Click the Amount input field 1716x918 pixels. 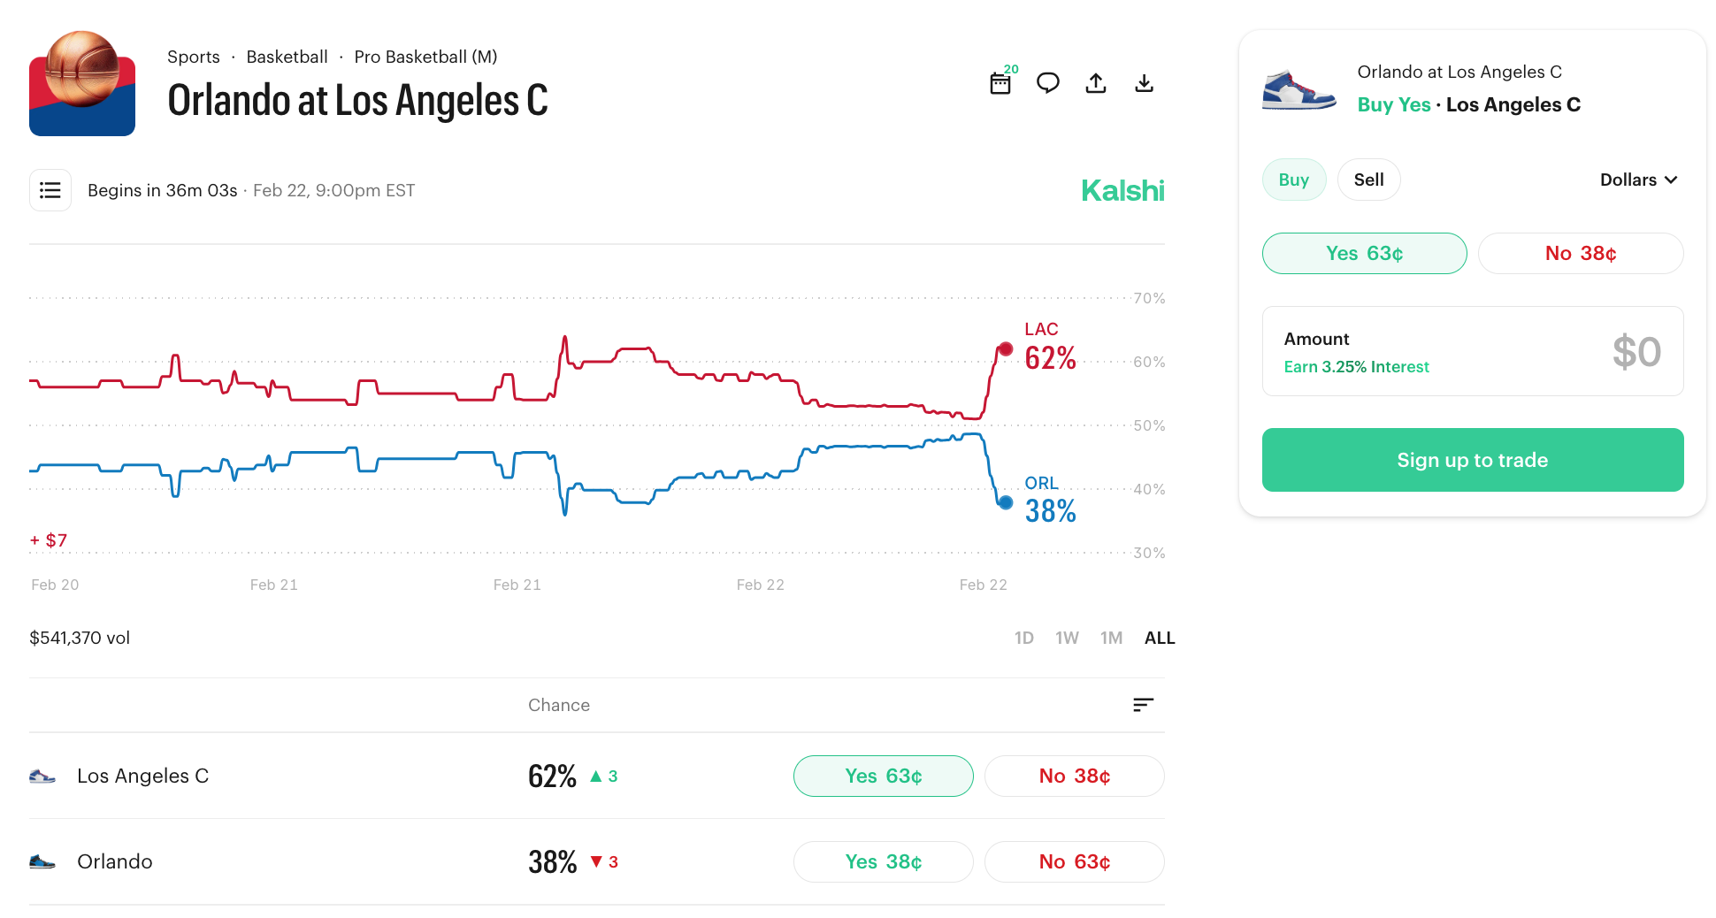pyautogui.click(x=1472, y=351)
